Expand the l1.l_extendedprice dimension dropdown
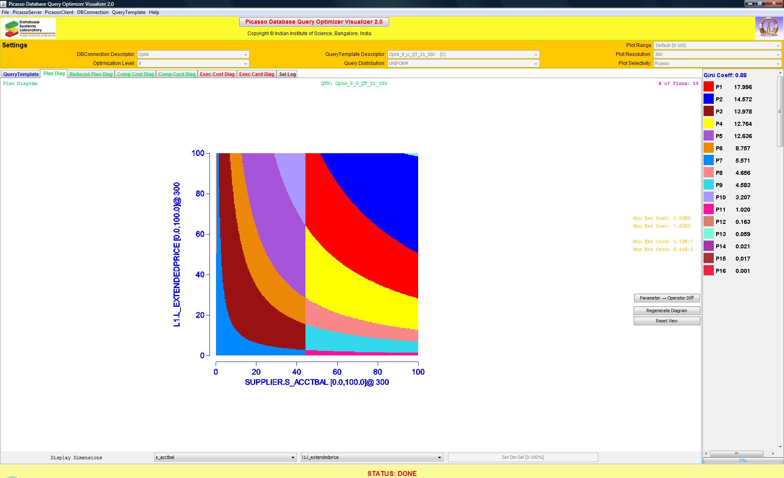 (372, 457)
